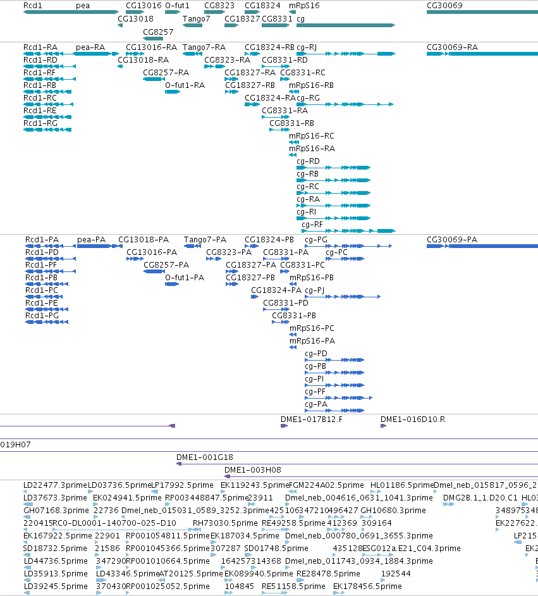Click the SD01748.5prime EST label

click(x=276, y=548)
